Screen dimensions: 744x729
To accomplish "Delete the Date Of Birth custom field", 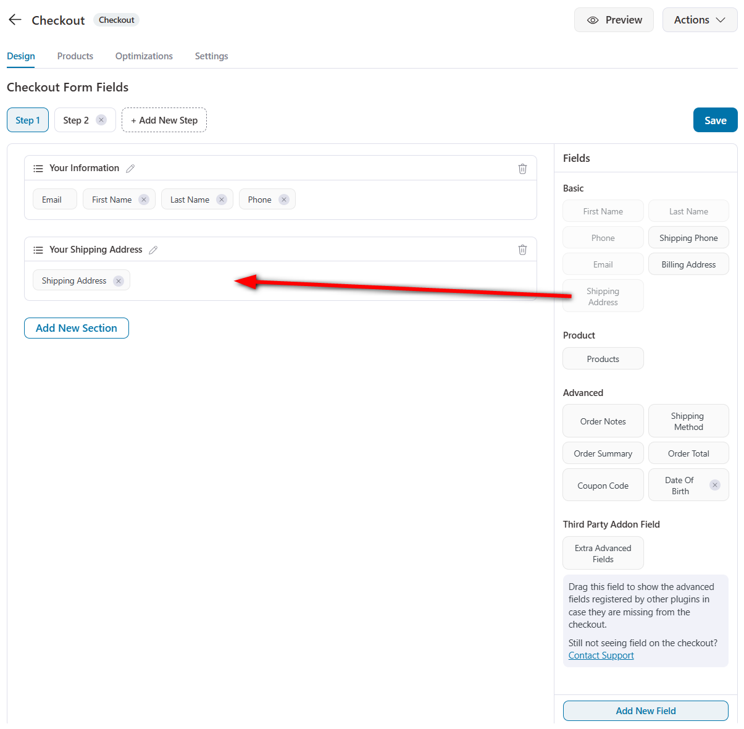I will [715, 485].
